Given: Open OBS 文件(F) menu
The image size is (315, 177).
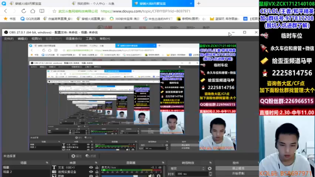Looking at the screenshot, I should [x=9, y=39].
